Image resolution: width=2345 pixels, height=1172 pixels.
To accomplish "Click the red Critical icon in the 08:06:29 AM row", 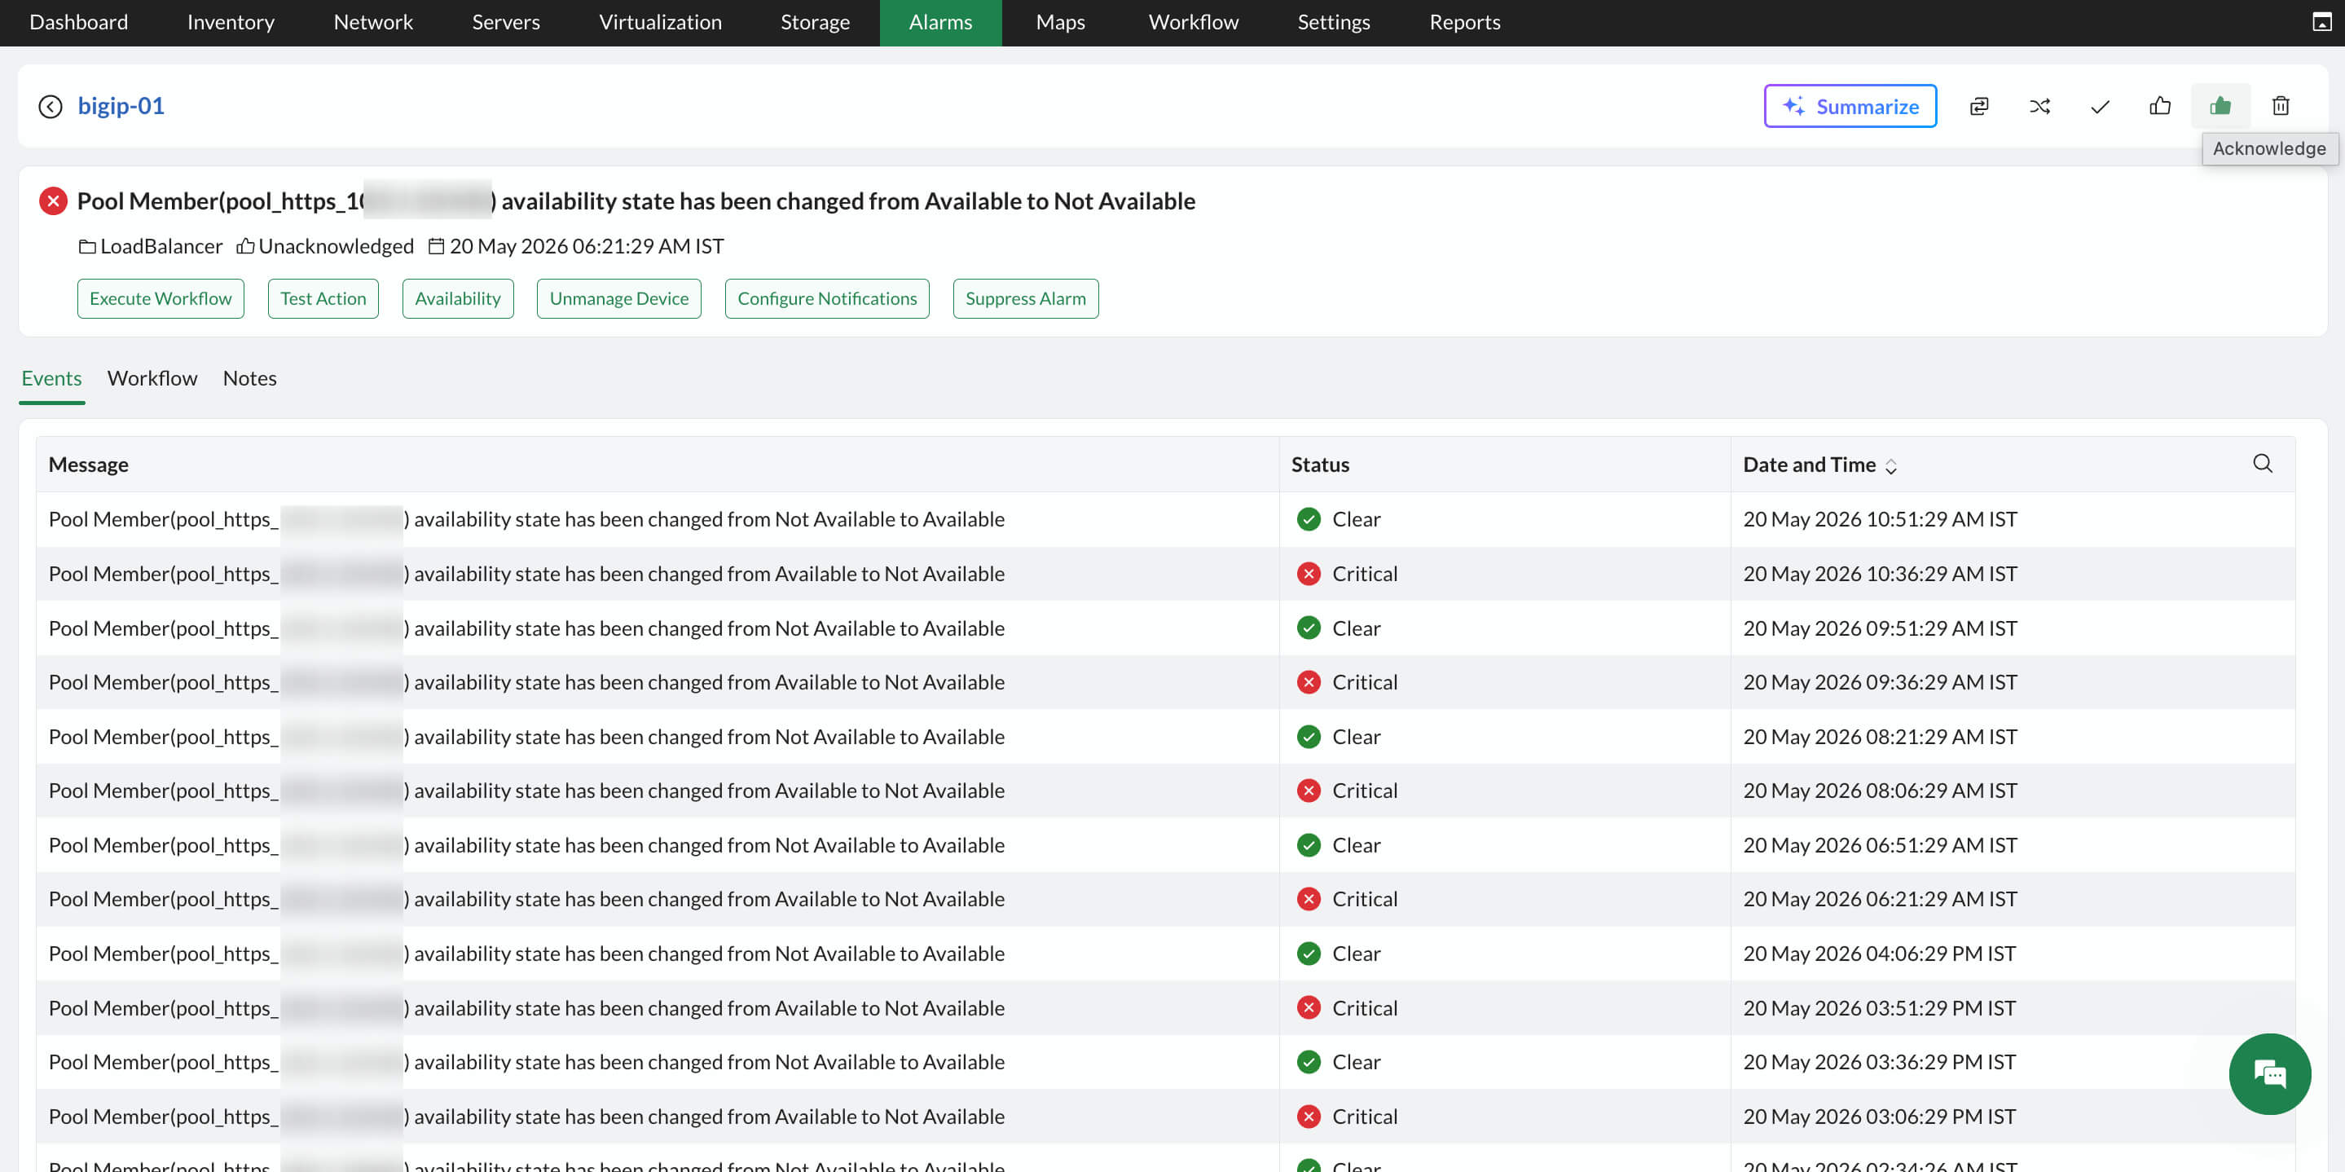I will (1308, 791).
